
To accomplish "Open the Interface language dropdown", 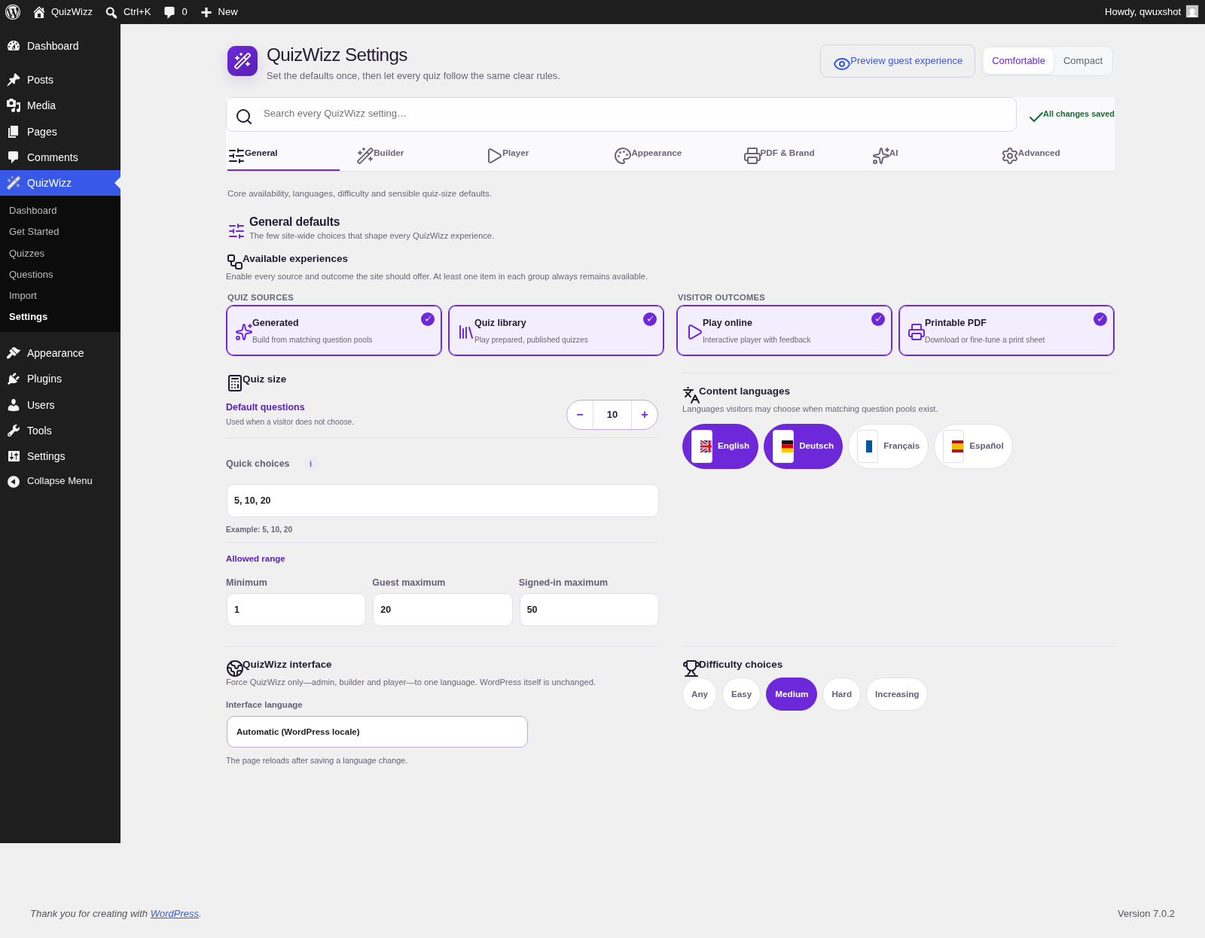I will (x=377, y=732).
